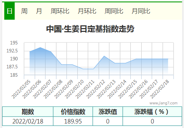
Task: Click the 0 value under 涨跌值
Action: coord(108,121)
